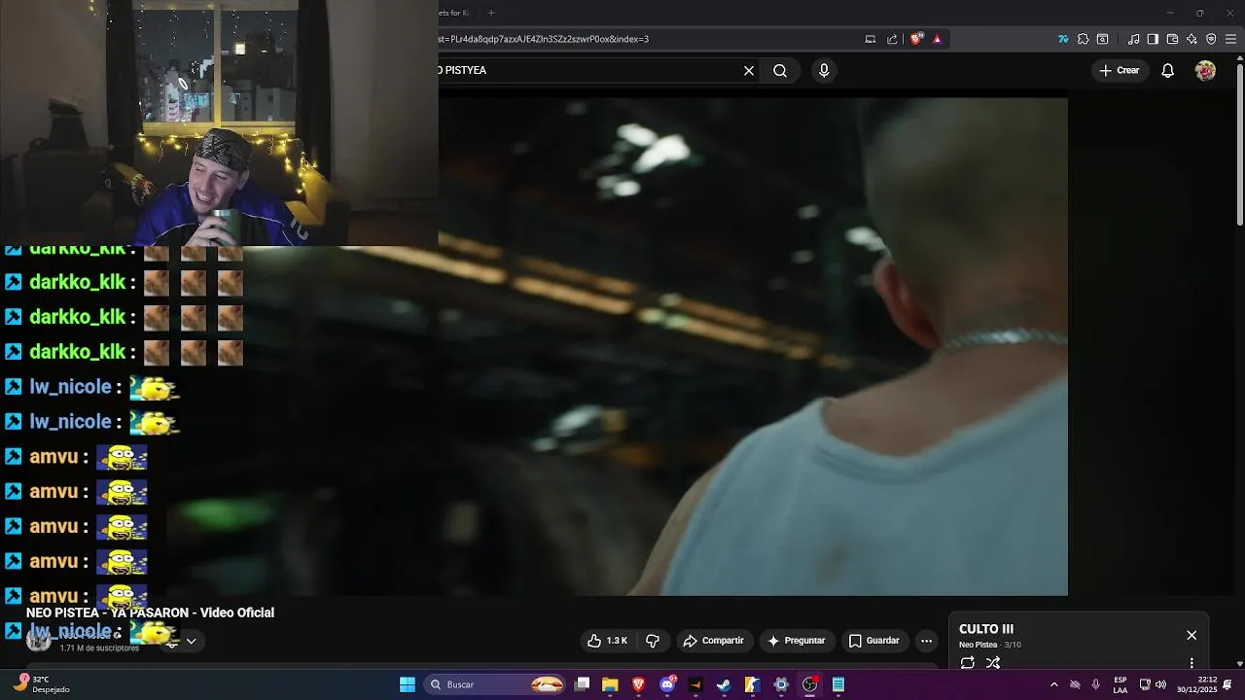The width and height of the screenshot is (1245, 700).
Task: Switch the ESP LAA input language
Action: pos(1120,684)
